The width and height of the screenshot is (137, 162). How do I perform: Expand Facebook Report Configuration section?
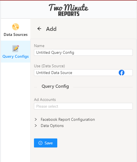pos(65,119)
